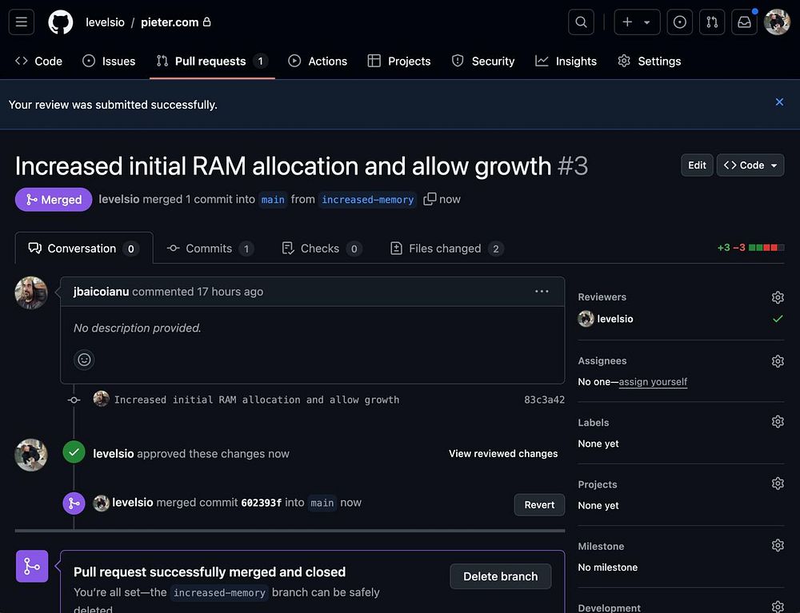Click the increased-memory head branch label

367,200
